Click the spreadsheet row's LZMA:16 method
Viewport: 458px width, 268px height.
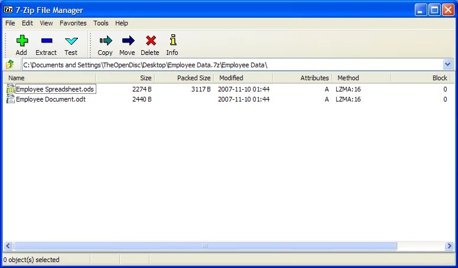click(x=348, y=89)
